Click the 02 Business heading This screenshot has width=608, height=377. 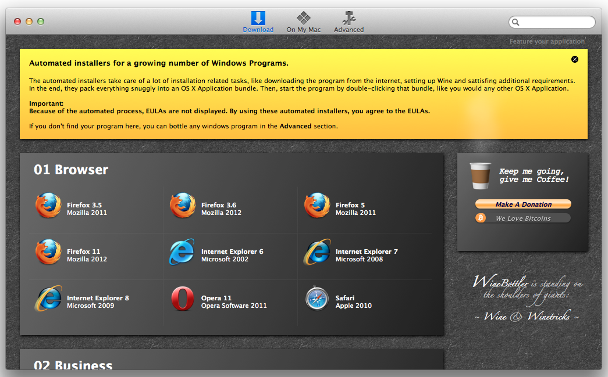coord(73,365)
